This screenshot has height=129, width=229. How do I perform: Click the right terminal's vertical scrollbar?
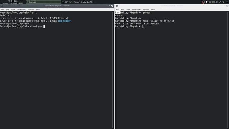click(228, 70)
